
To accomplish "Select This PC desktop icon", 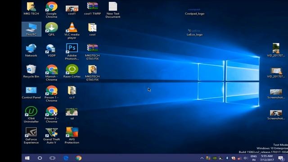I will (x=31, y=29).
